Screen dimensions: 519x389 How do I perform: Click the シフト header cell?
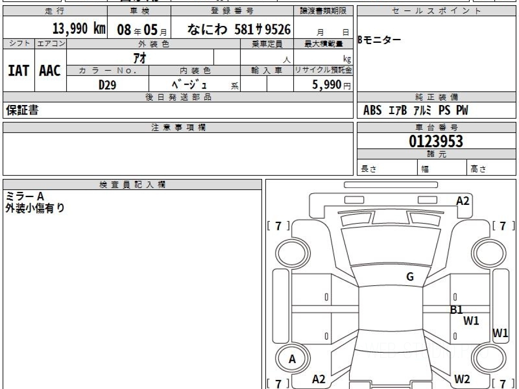[19, 44]
